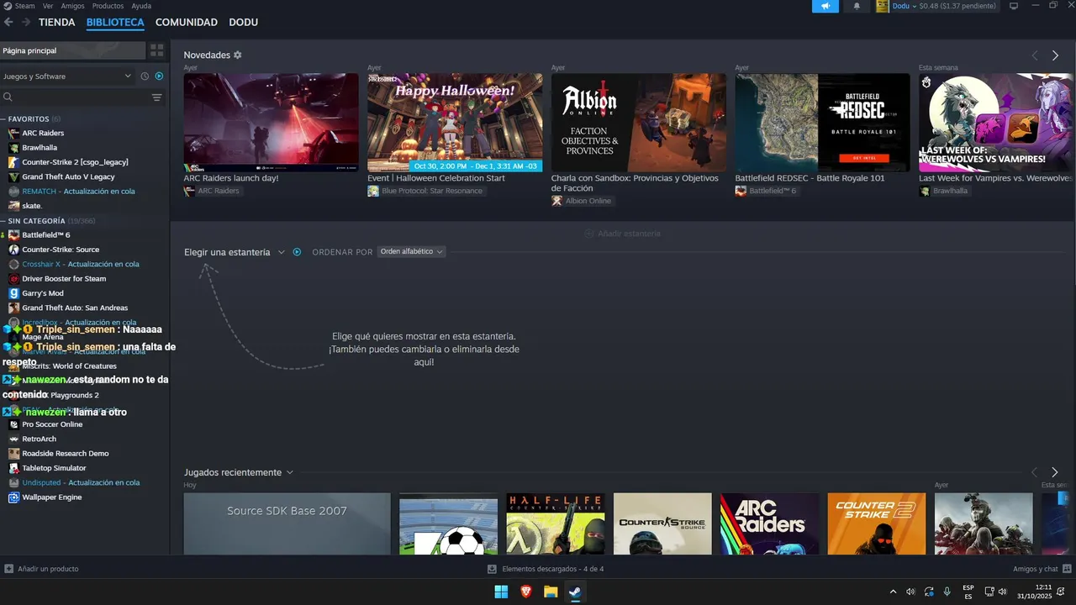Open the DODU profile tab
The width and height of the screenshot is (1076, 605).
[x=244, y=22]
